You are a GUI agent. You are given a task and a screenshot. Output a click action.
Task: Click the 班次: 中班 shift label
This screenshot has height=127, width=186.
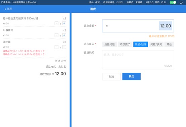pyautogui.click(x=94, y=2)
